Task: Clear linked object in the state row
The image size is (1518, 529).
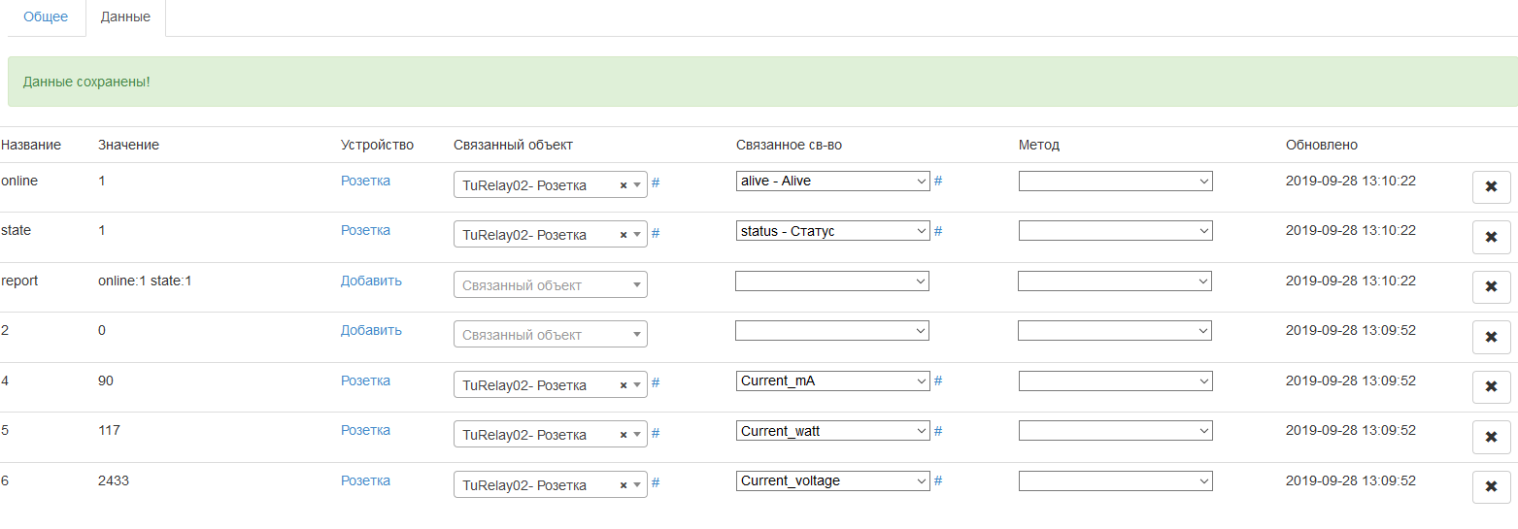Action: pos(624,236)
